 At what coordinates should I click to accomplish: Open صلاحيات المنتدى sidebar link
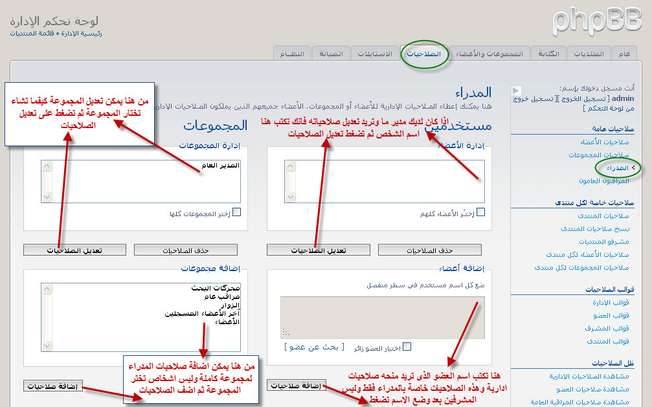(603, 215)
